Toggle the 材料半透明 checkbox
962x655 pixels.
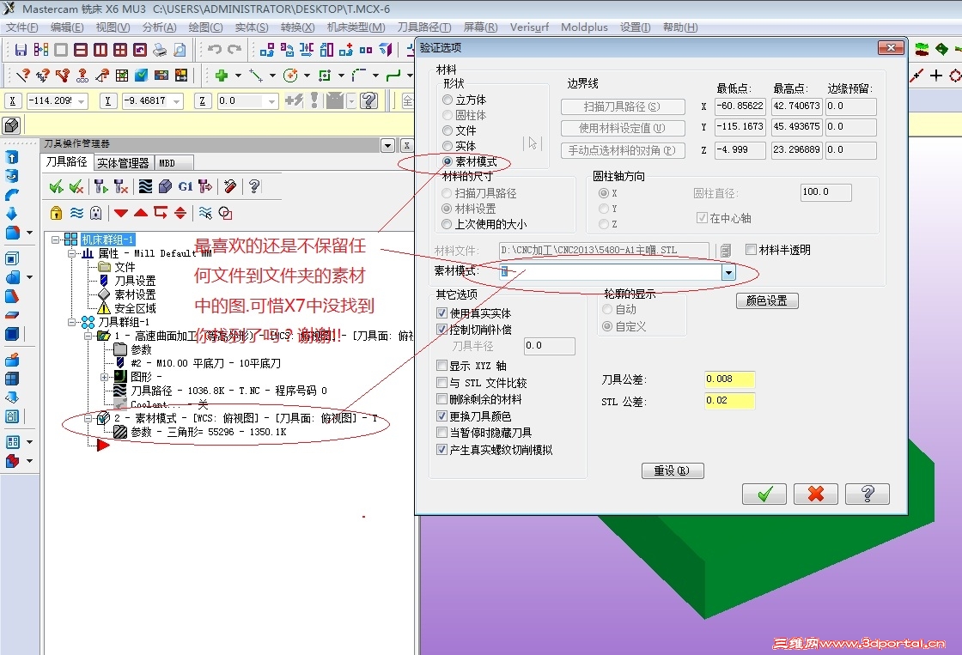[751, 249]
